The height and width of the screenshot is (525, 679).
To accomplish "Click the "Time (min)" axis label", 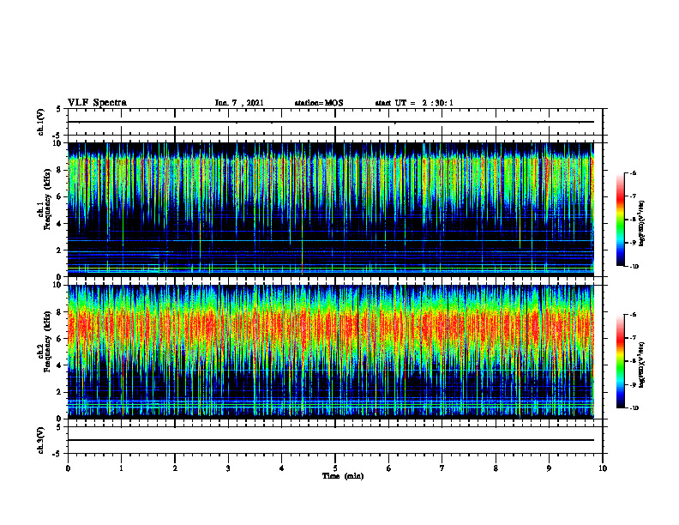I will (x=343, y=476).
